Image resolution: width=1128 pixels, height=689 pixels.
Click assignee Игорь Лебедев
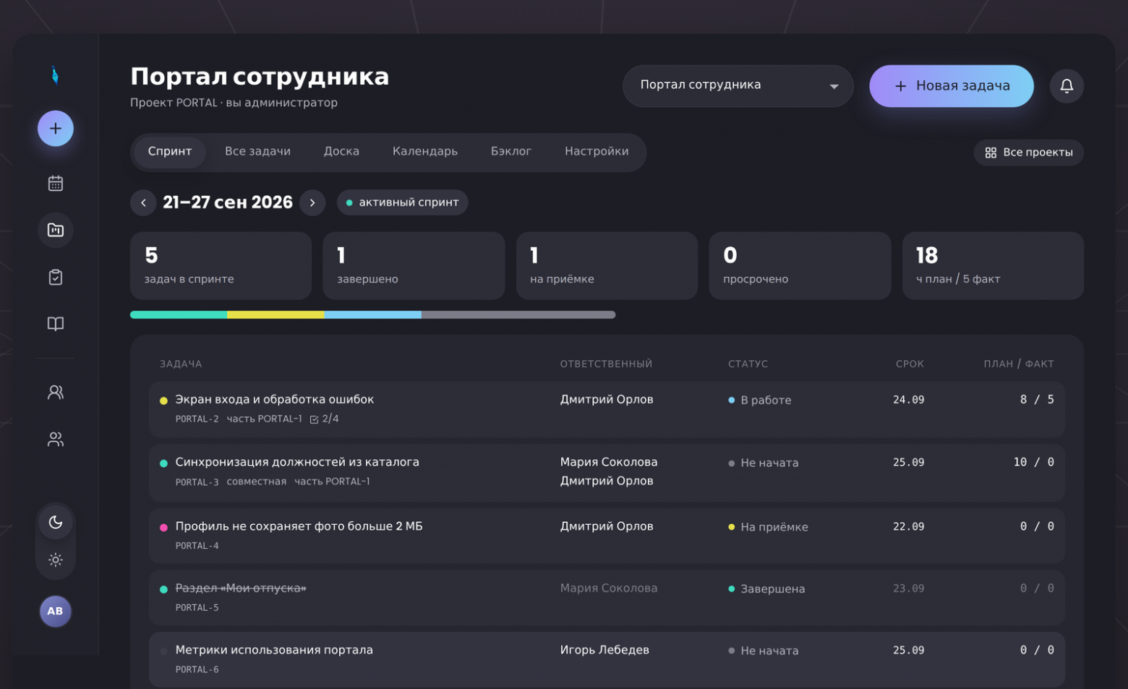(x=604, y=651)
